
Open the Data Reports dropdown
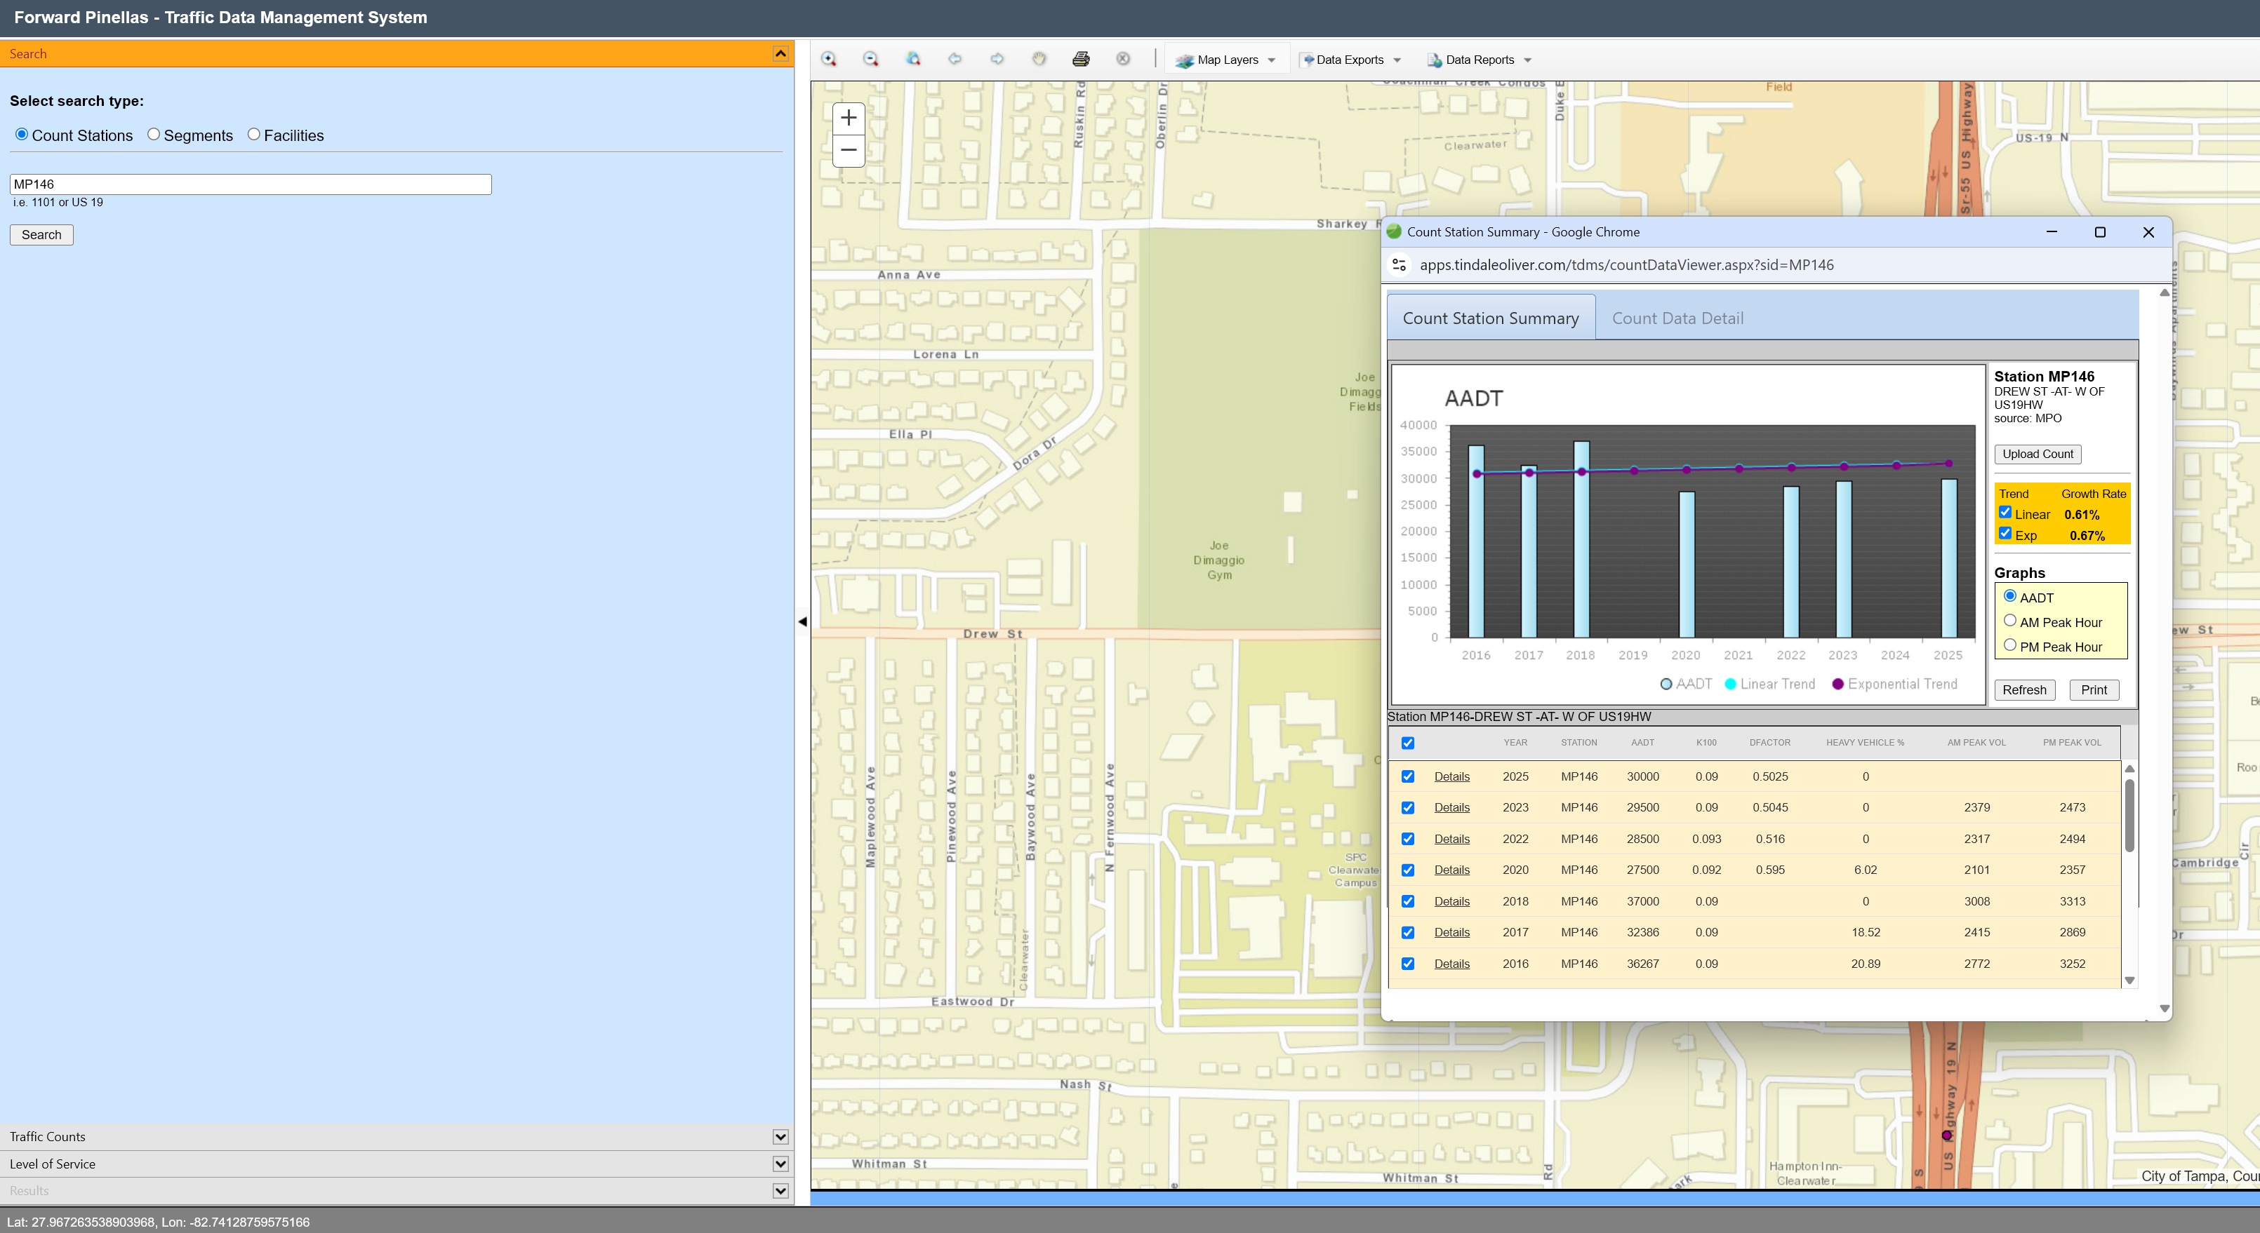[1480, 60]
